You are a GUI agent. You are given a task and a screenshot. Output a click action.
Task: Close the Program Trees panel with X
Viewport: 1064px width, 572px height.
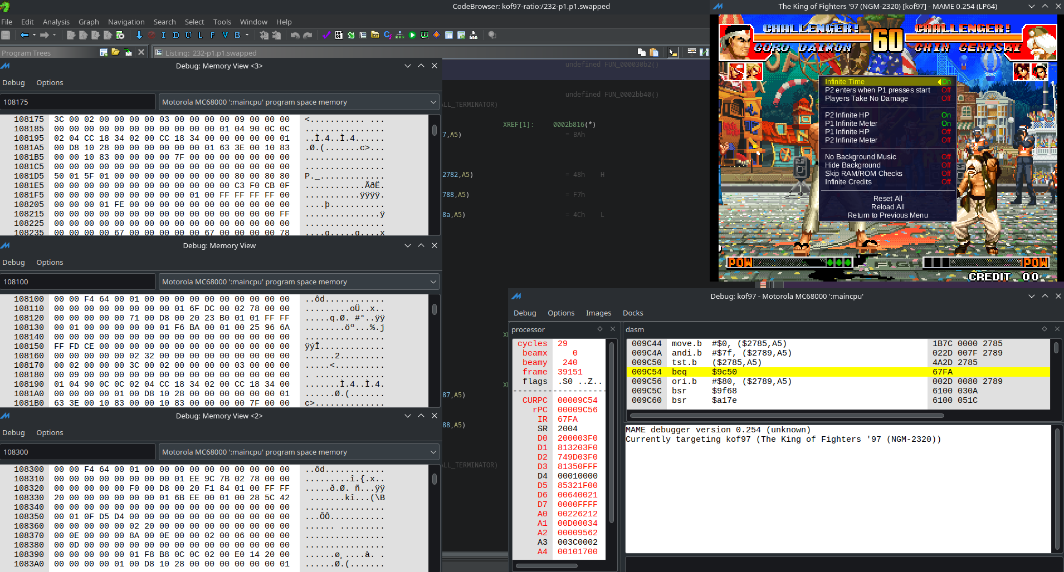141,52
